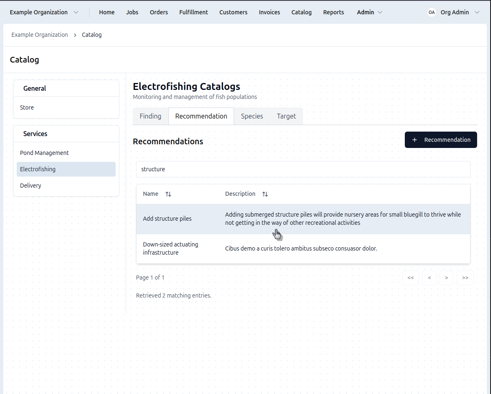Screen dimensions: 491x394
Task: Click the plus icon on Recommendation button
Action: pyautogui.click(x=415, y=140)
